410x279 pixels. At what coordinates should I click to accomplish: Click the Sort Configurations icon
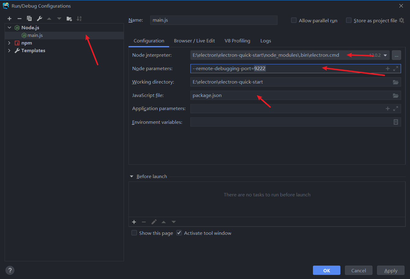pos(79,19)
